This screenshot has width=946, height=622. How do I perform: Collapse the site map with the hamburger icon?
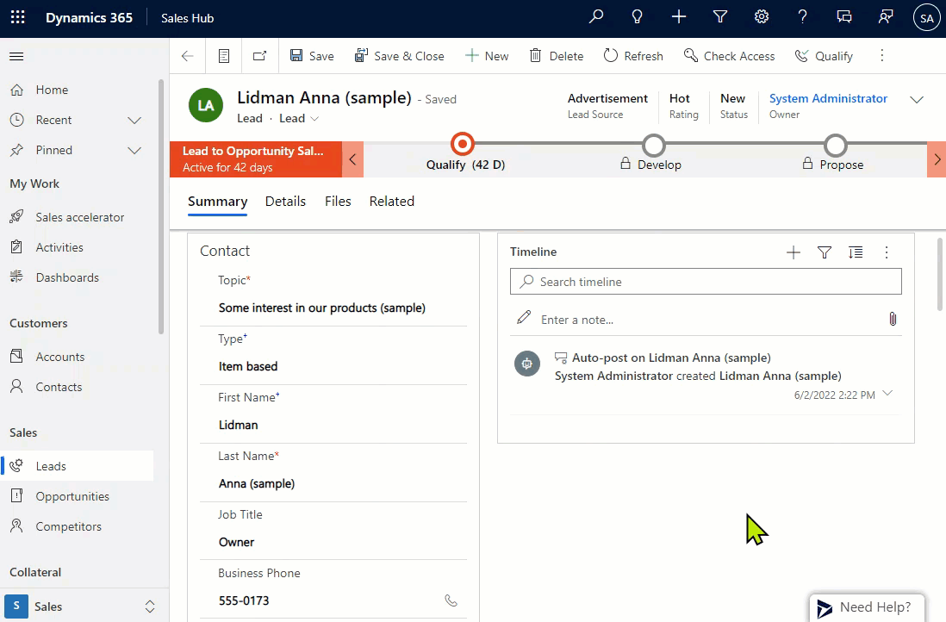tap(16, 54)
